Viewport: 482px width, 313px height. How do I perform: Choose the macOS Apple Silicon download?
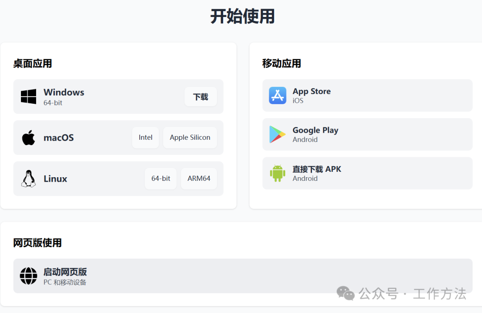(190, 138)
